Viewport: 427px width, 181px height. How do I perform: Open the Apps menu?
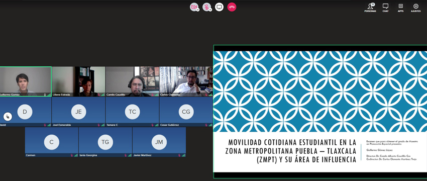click(x=400, y=8)
